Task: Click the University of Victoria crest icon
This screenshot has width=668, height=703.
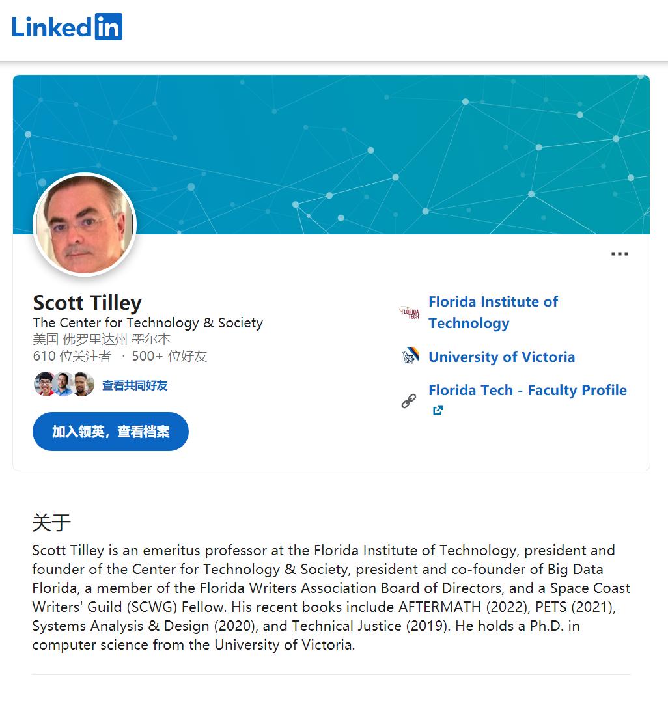Action: pyautogui.click(x=410, y=356)
